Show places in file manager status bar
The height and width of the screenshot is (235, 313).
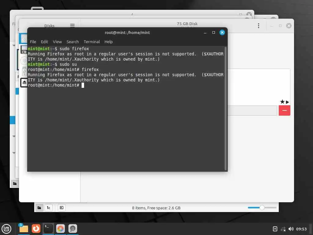pos(39,208)
